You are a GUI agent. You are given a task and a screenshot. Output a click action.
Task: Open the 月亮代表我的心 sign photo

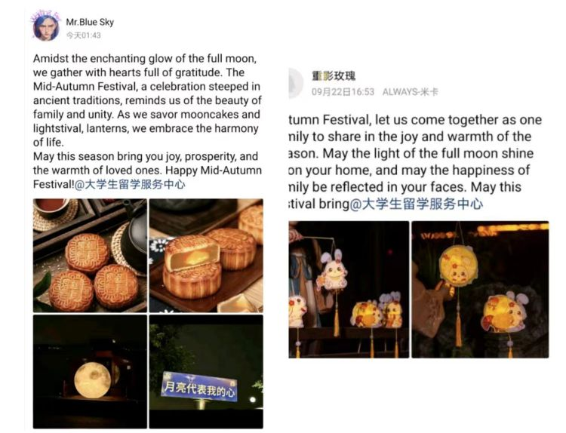(206, 372)
